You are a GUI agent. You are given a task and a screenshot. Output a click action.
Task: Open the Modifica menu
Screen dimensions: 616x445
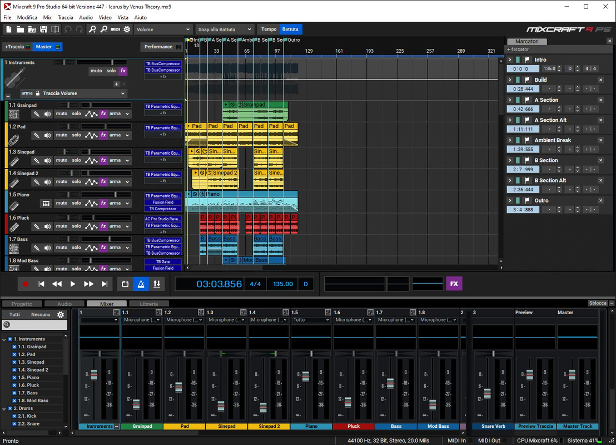pyautogui.click(x=27, y=17)
